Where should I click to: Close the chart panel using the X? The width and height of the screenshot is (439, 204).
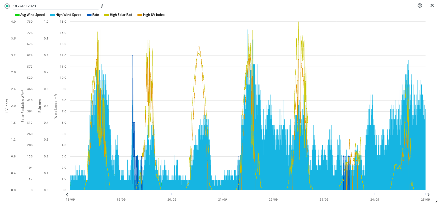(x=432, y=6)
